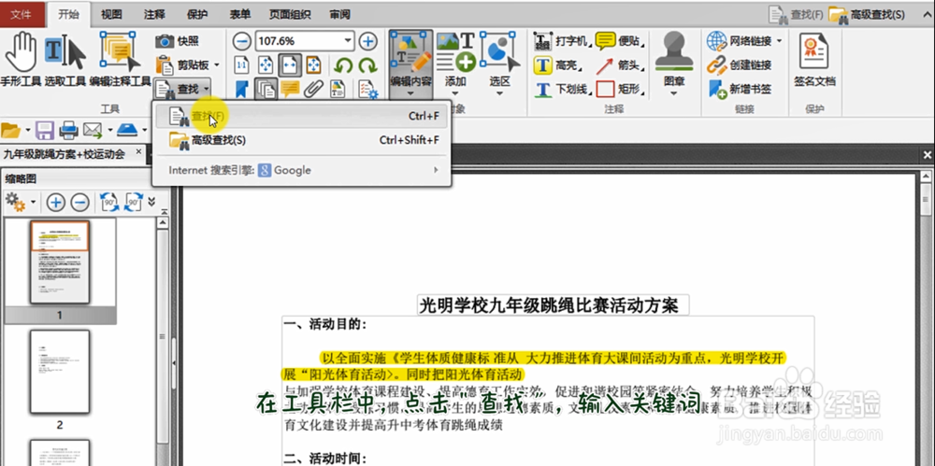Choose Advanced Find (高级查找) Ctrl+Shift+F entry

coord(302,140)
